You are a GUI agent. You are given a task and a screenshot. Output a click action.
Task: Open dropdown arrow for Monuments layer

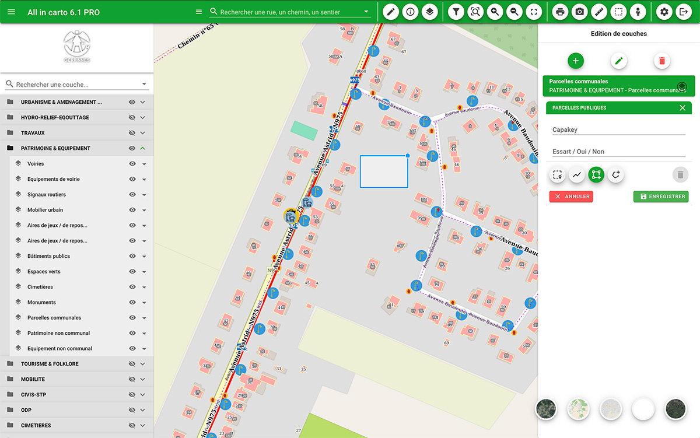[144, 303]
